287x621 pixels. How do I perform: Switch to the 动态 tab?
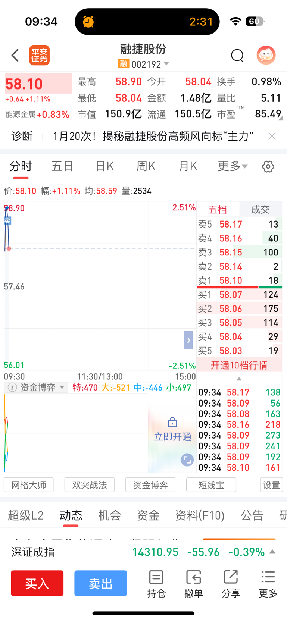[x=71, y=515]
